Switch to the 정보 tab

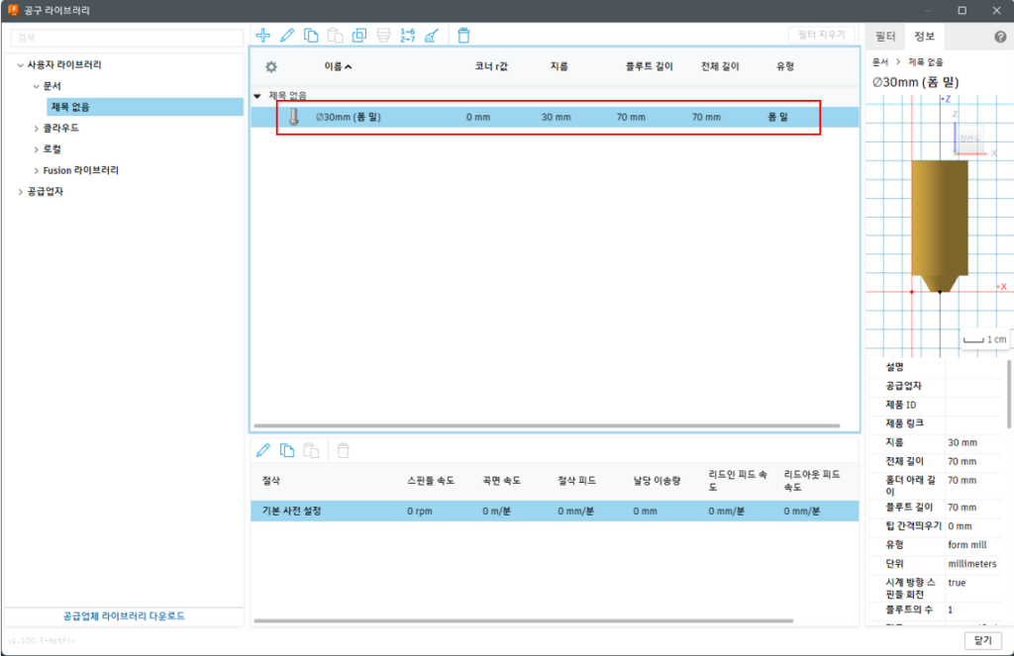924,37
